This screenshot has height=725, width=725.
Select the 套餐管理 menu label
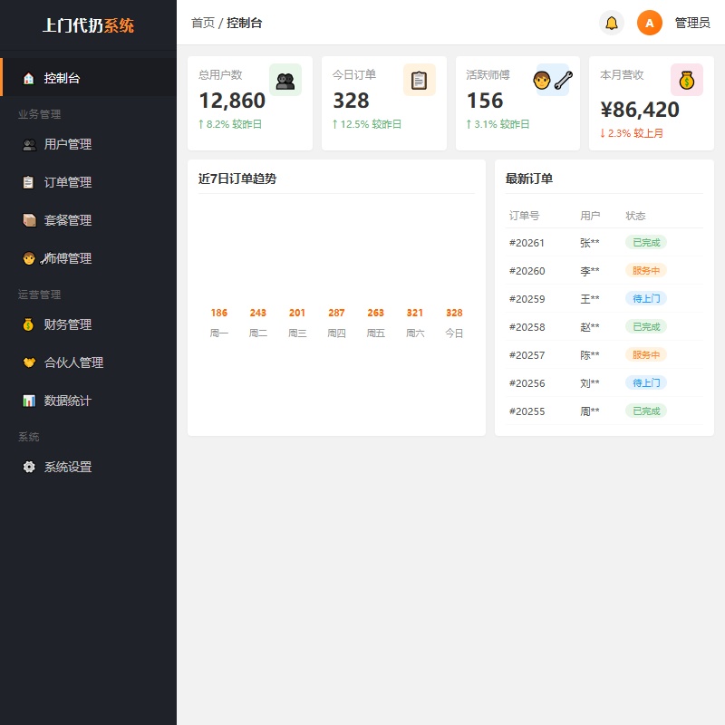(67, 220)
